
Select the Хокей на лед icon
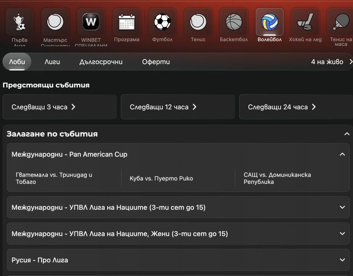[x=305, y=22]
